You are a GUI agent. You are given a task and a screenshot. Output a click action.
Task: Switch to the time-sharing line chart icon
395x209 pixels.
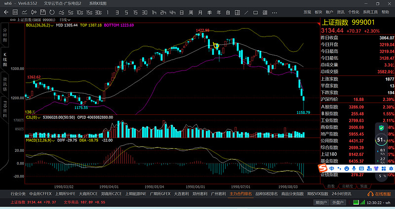pyautogui.click(x=24, y=12)
